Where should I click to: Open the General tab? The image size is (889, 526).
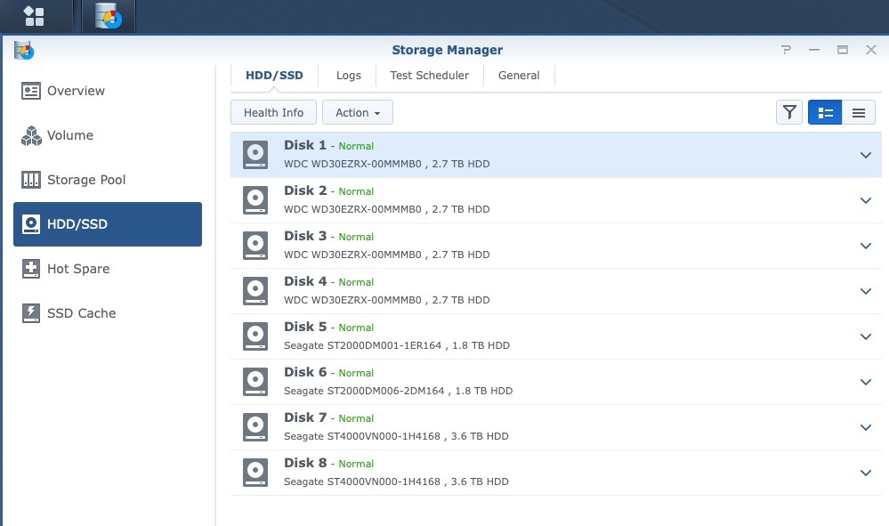[519, 76]
